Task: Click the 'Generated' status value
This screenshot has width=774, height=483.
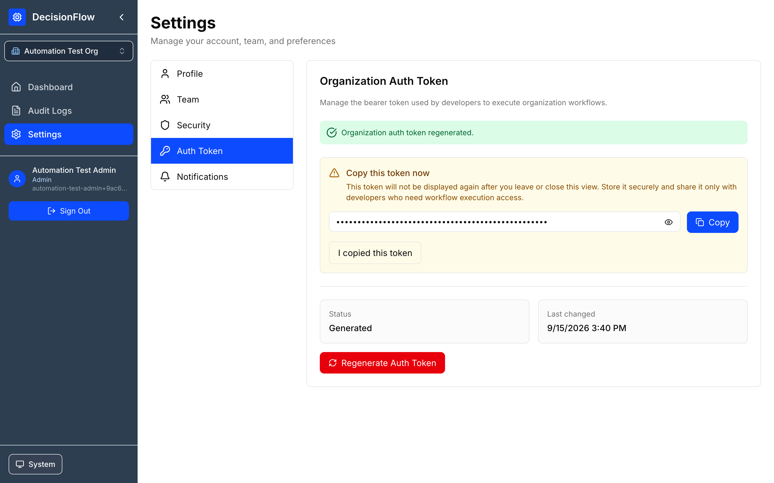Action: click(x=350, y=328)
